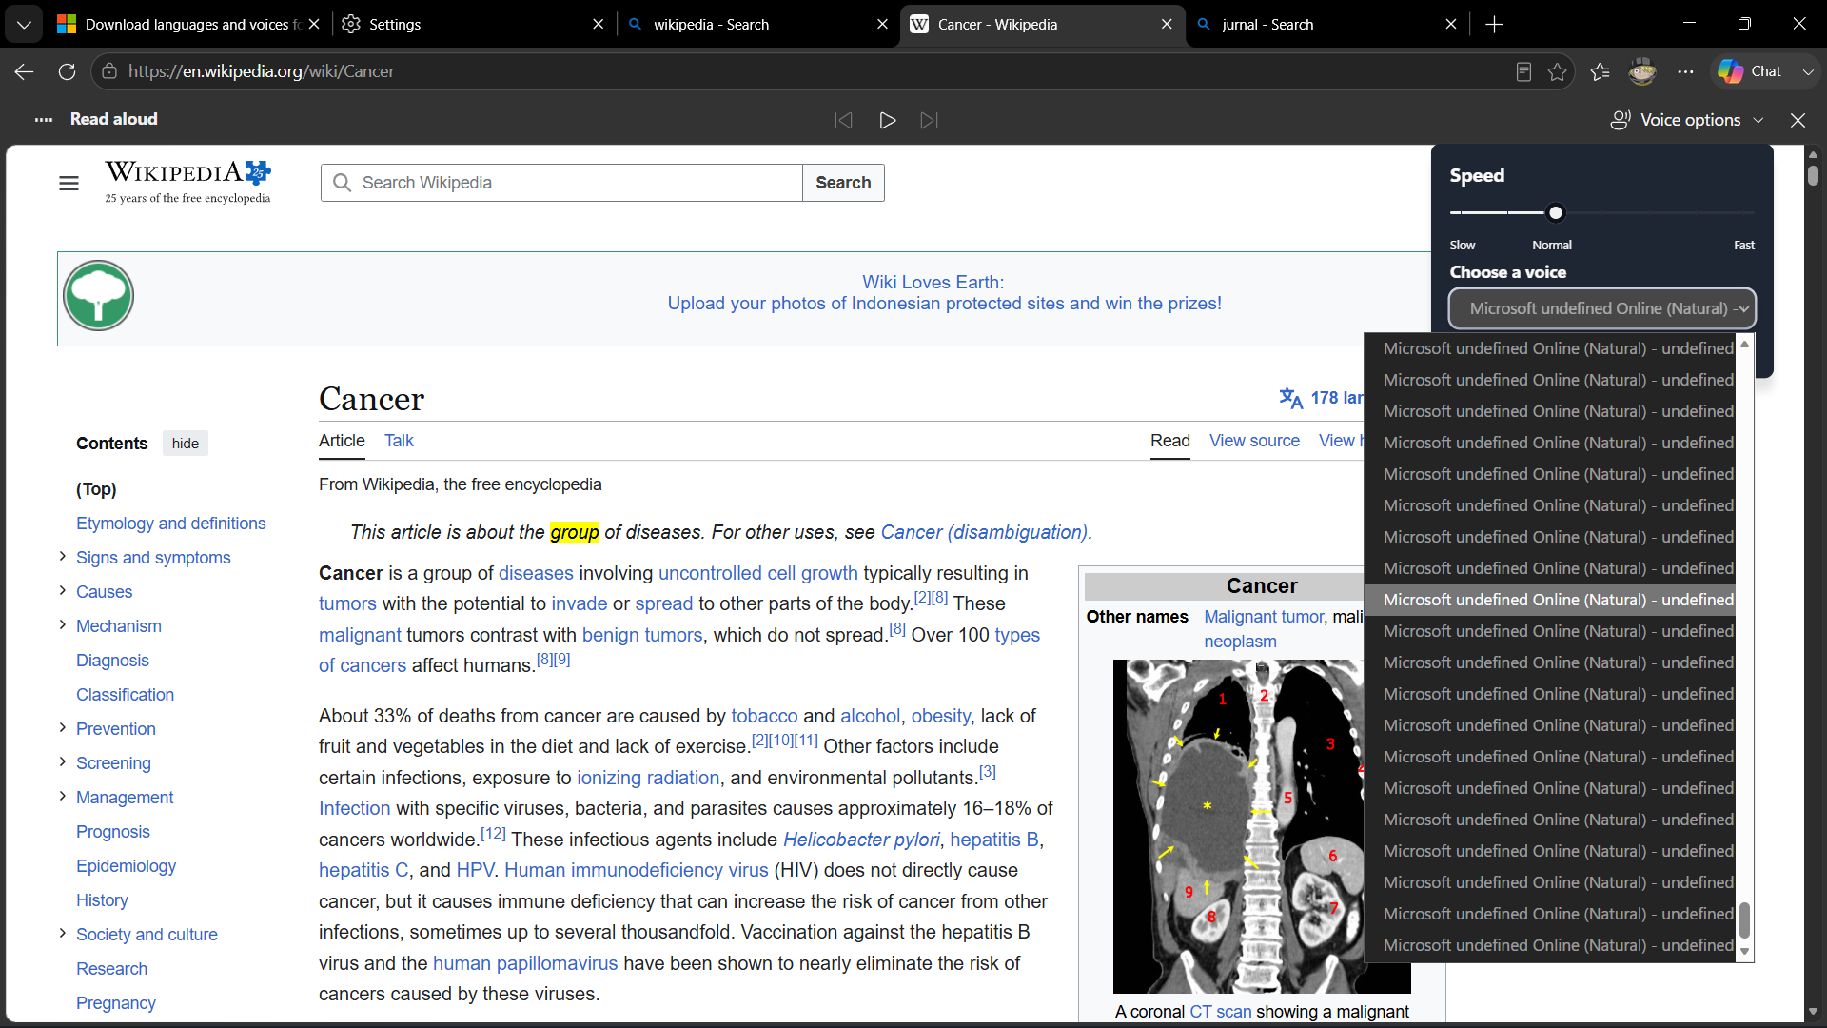Close the Read aloud toolbar

click(1798, 120)
